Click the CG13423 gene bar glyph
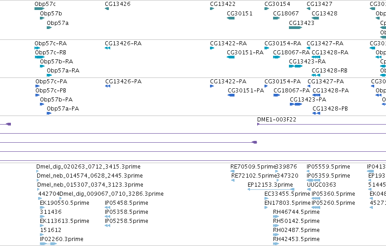 (x=295, y=28)
